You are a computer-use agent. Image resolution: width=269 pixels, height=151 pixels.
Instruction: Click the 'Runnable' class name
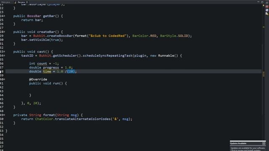[x=166, y=56]
